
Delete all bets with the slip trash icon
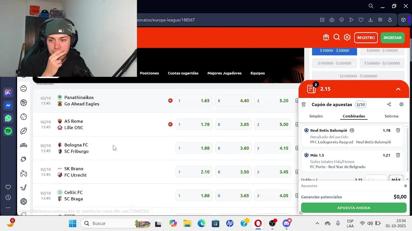[304, 104]
